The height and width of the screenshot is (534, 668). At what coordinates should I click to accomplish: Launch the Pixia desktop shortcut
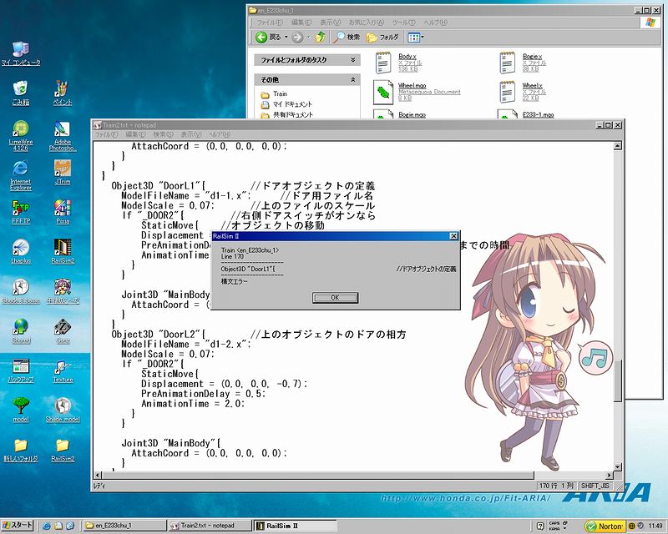coord(63,212)
